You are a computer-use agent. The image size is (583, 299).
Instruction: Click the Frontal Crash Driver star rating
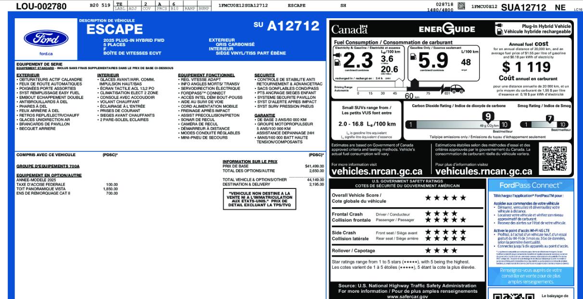coord(441,213)
